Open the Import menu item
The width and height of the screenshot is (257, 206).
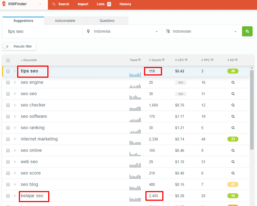pyautogui.click(x=83, y=4)
